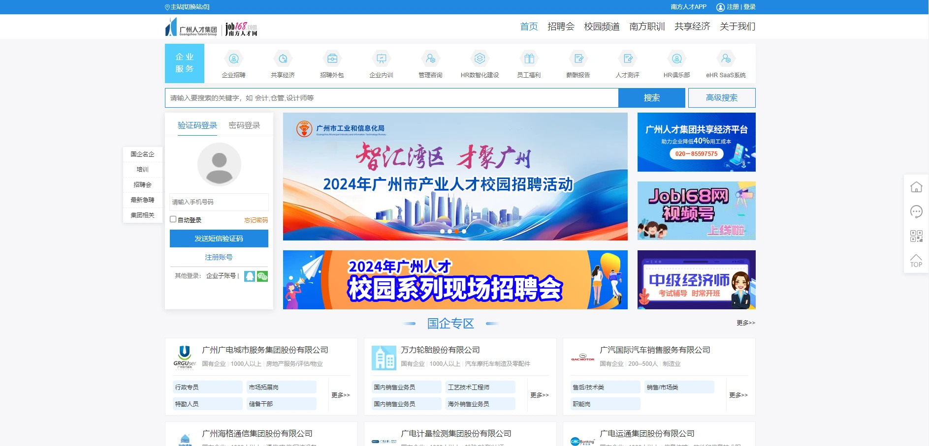This screenshot has height=446, width=929.
Task: Open the 关于我们 navigation item
Action: click(x=737, y=27)
